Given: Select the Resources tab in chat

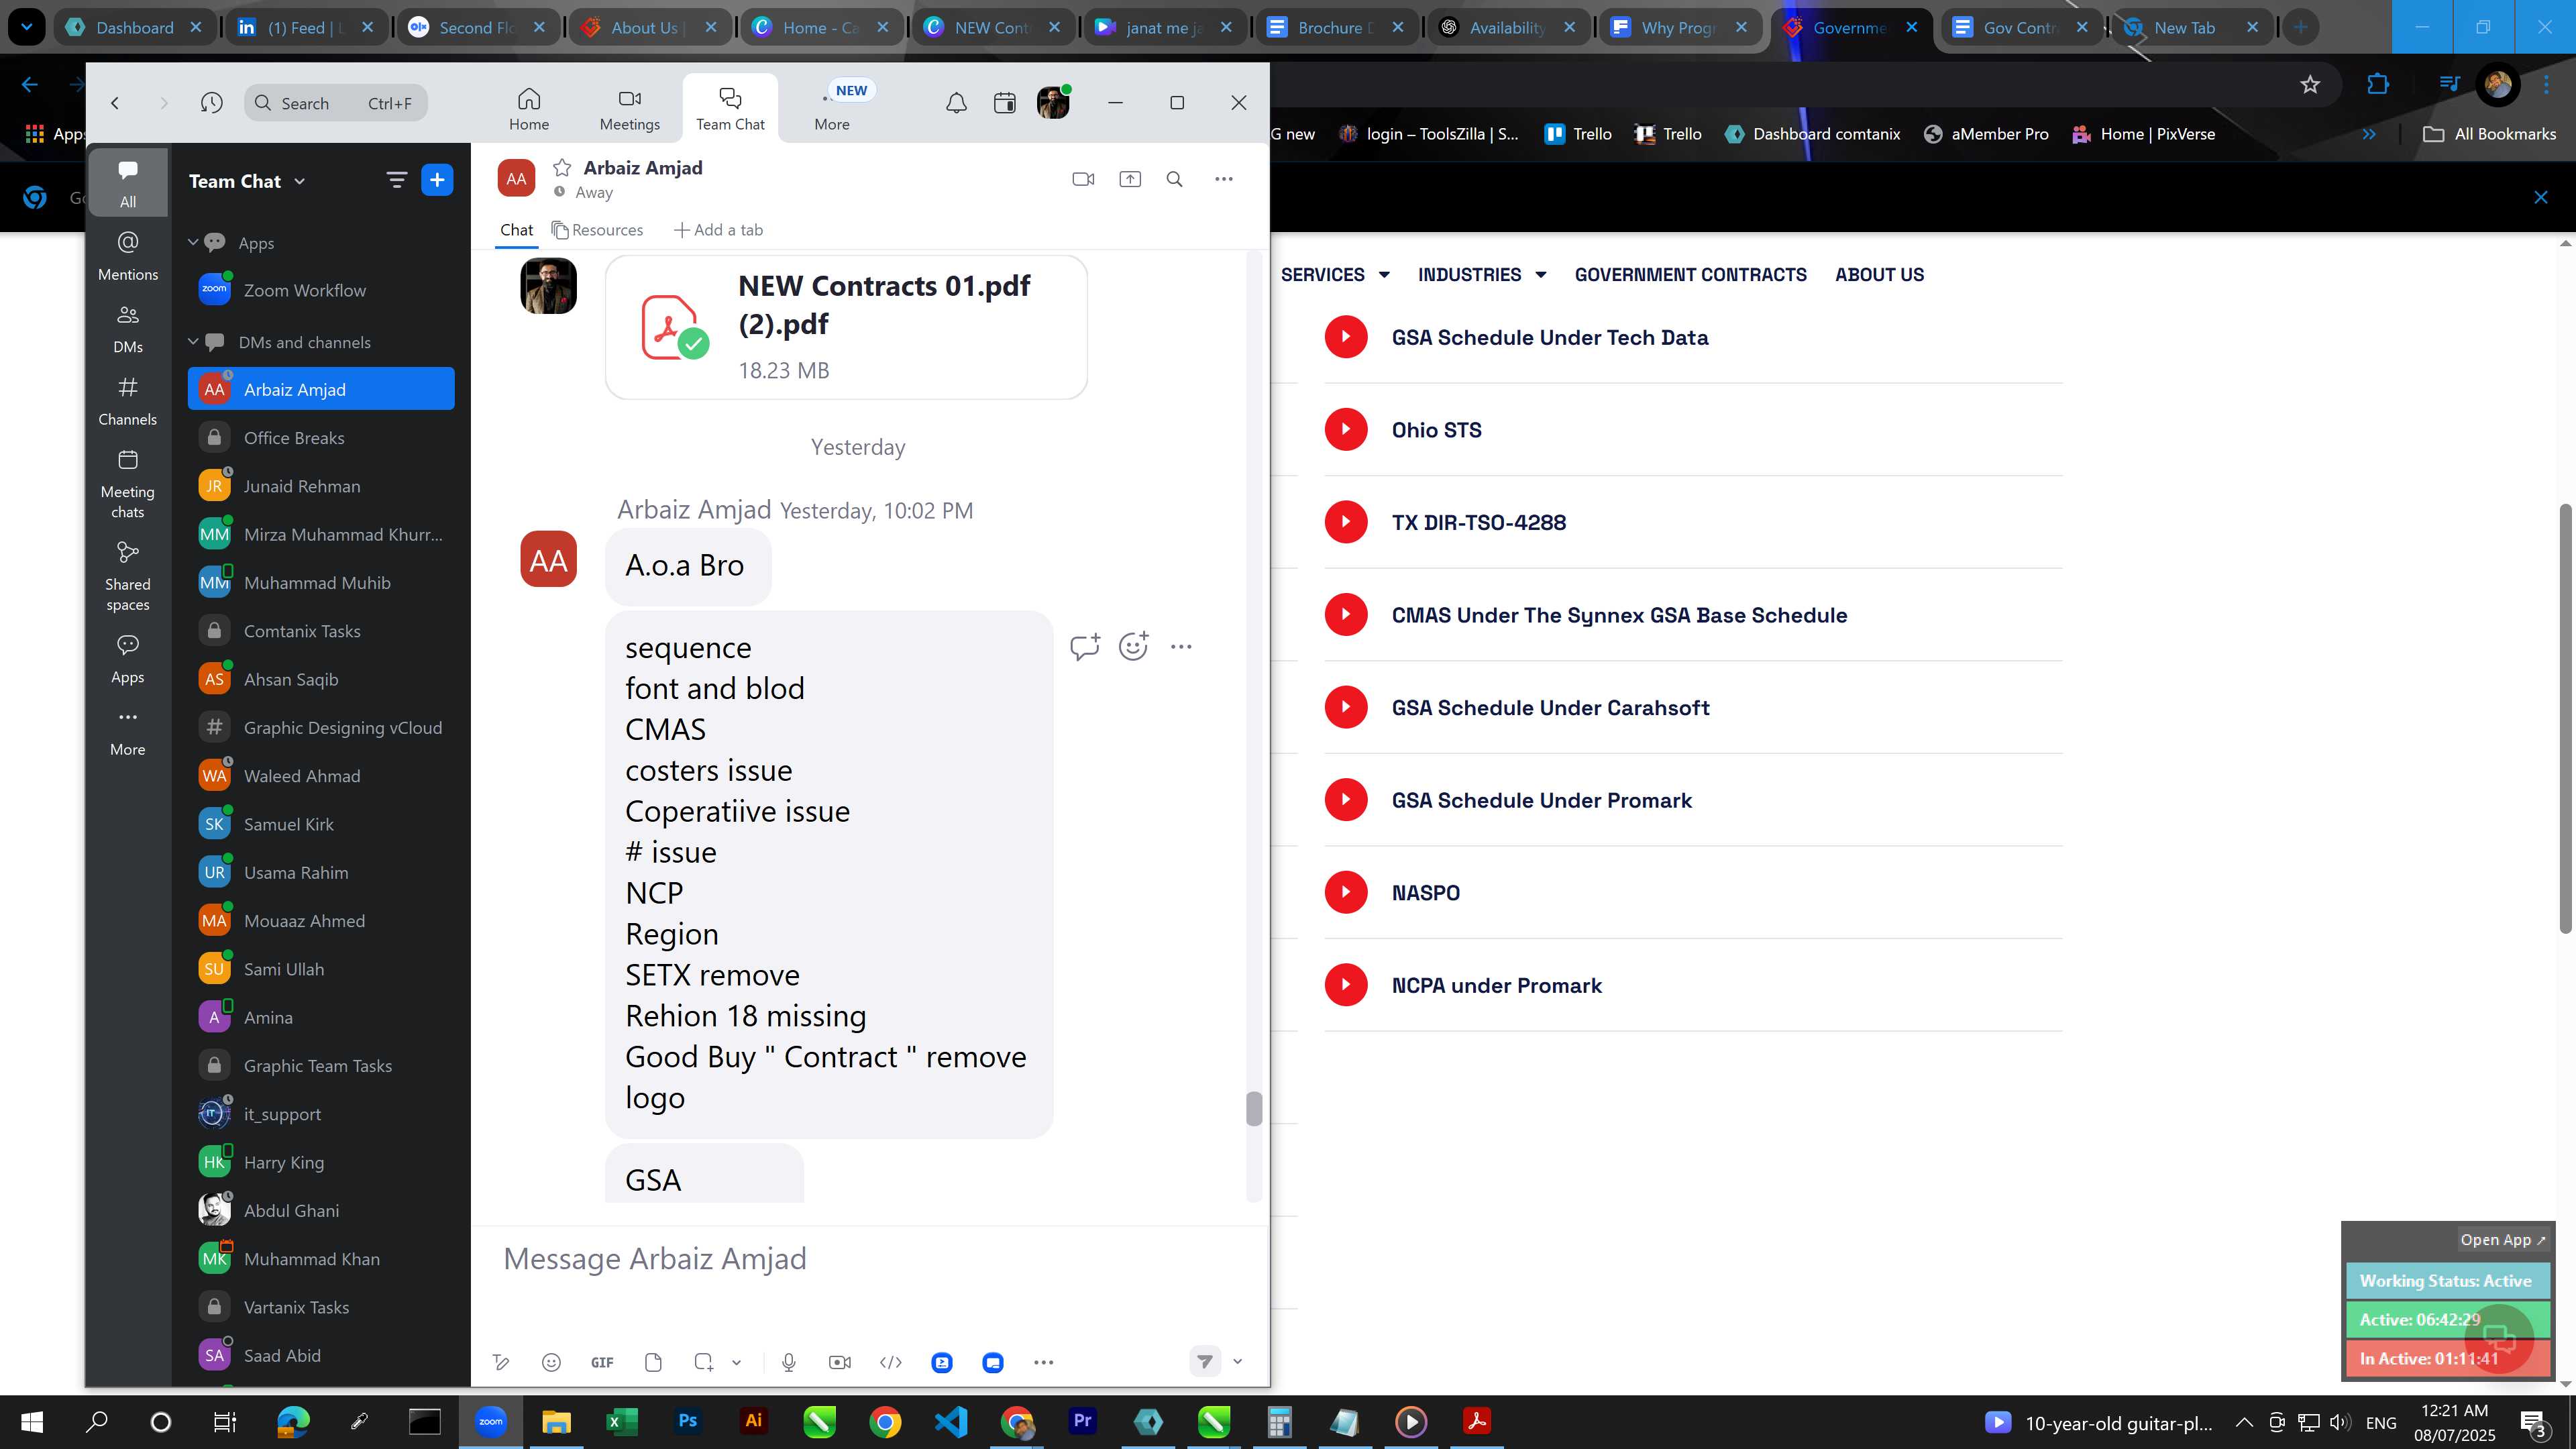Looking at the screenshot, I should 597,230.
